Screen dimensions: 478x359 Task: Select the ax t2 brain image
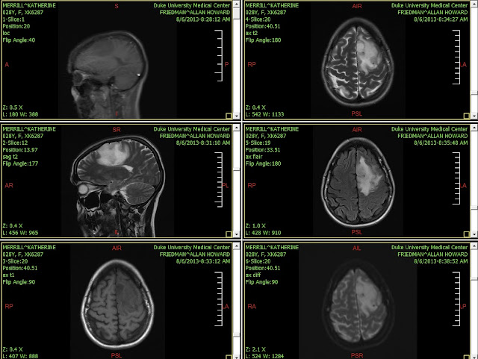(x=357, y=61)
